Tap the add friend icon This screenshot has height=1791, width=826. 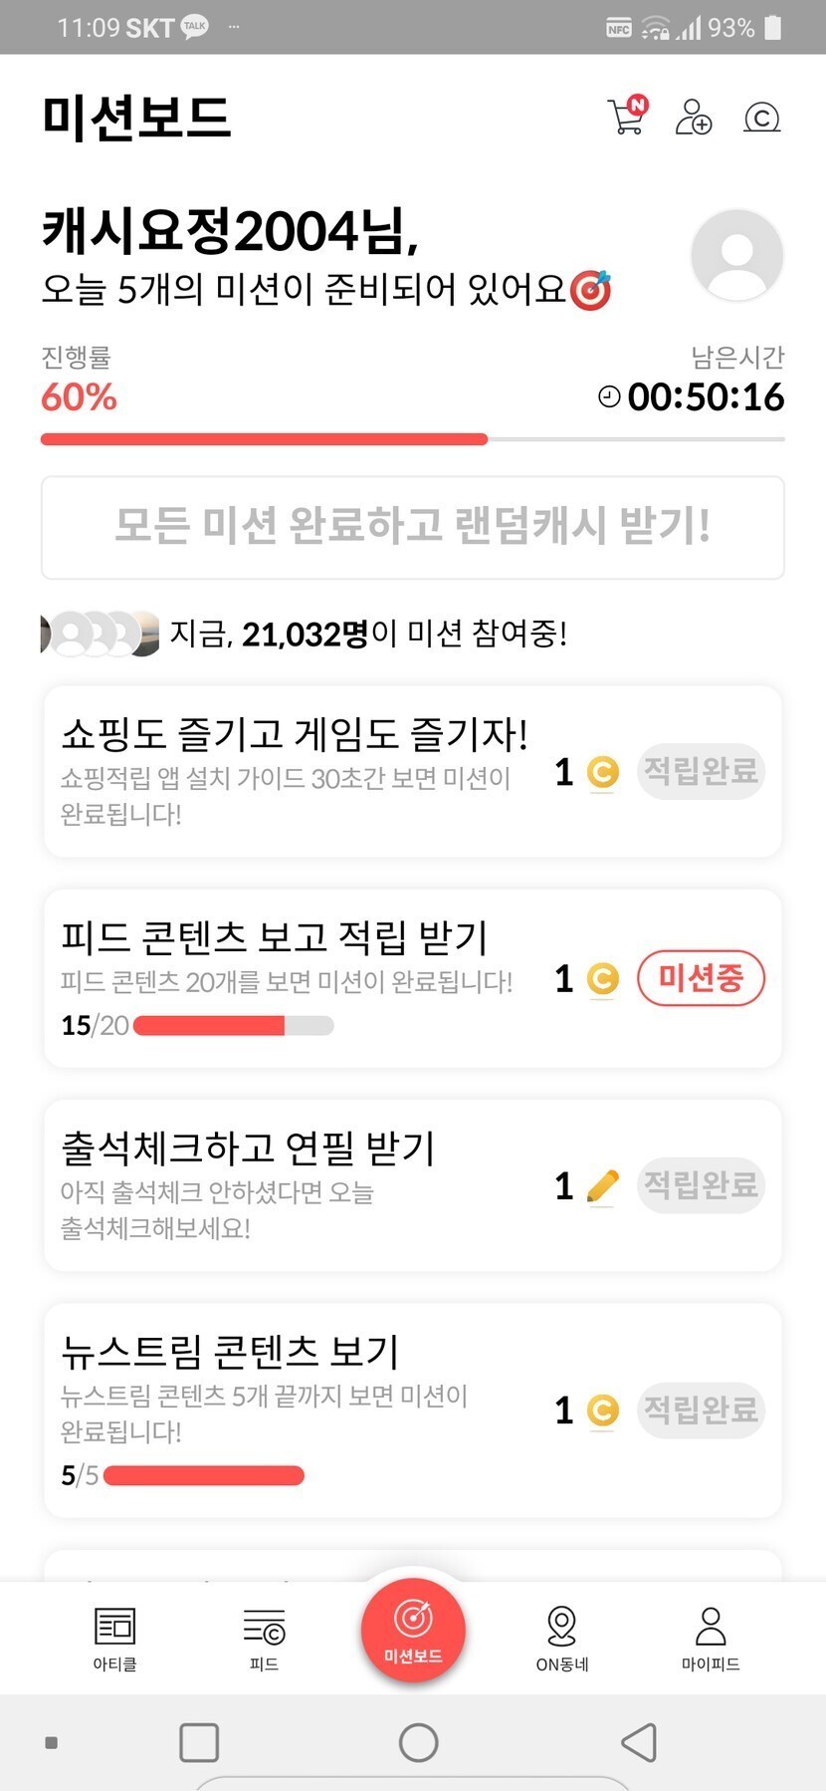point(694,117)
